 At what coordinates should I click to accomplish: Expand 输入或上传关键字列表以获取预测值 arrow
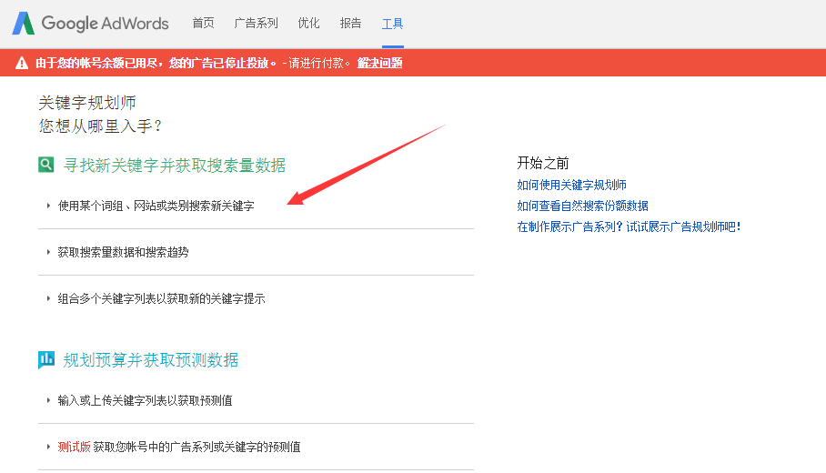tap(48, 400)
